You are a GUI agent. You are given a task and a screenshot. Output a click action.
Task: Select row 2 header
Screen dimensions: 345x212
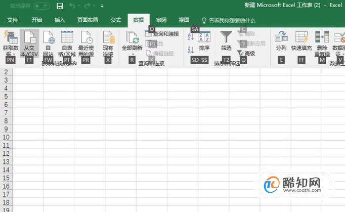click(x=6, y=72)
